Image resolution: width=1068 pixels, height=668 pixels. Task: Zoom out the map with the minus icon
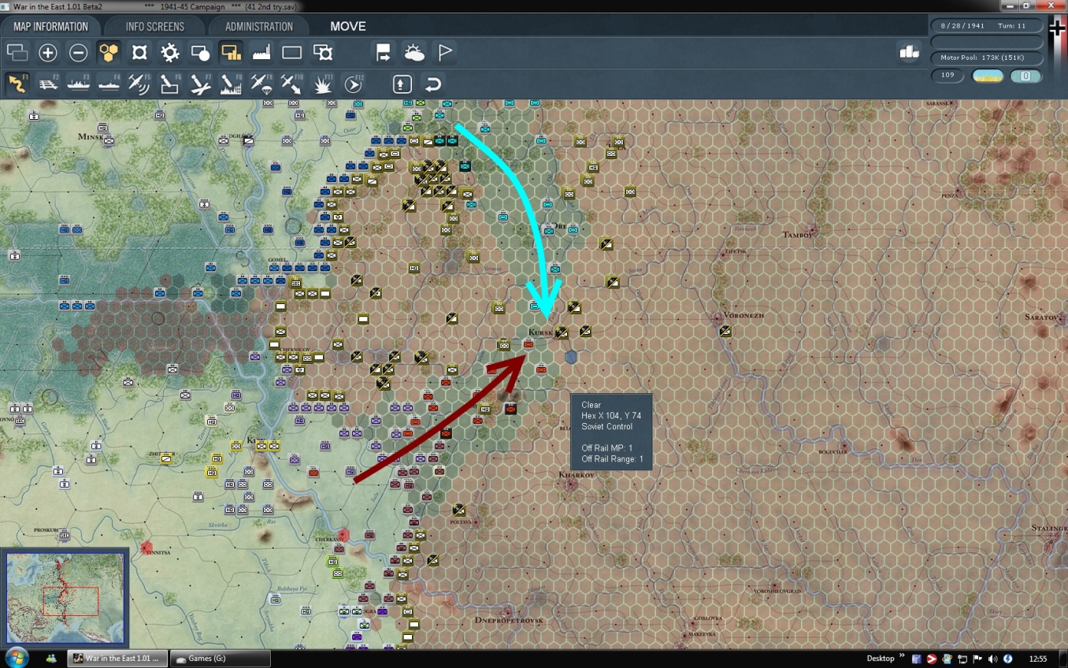coord(78,53)
